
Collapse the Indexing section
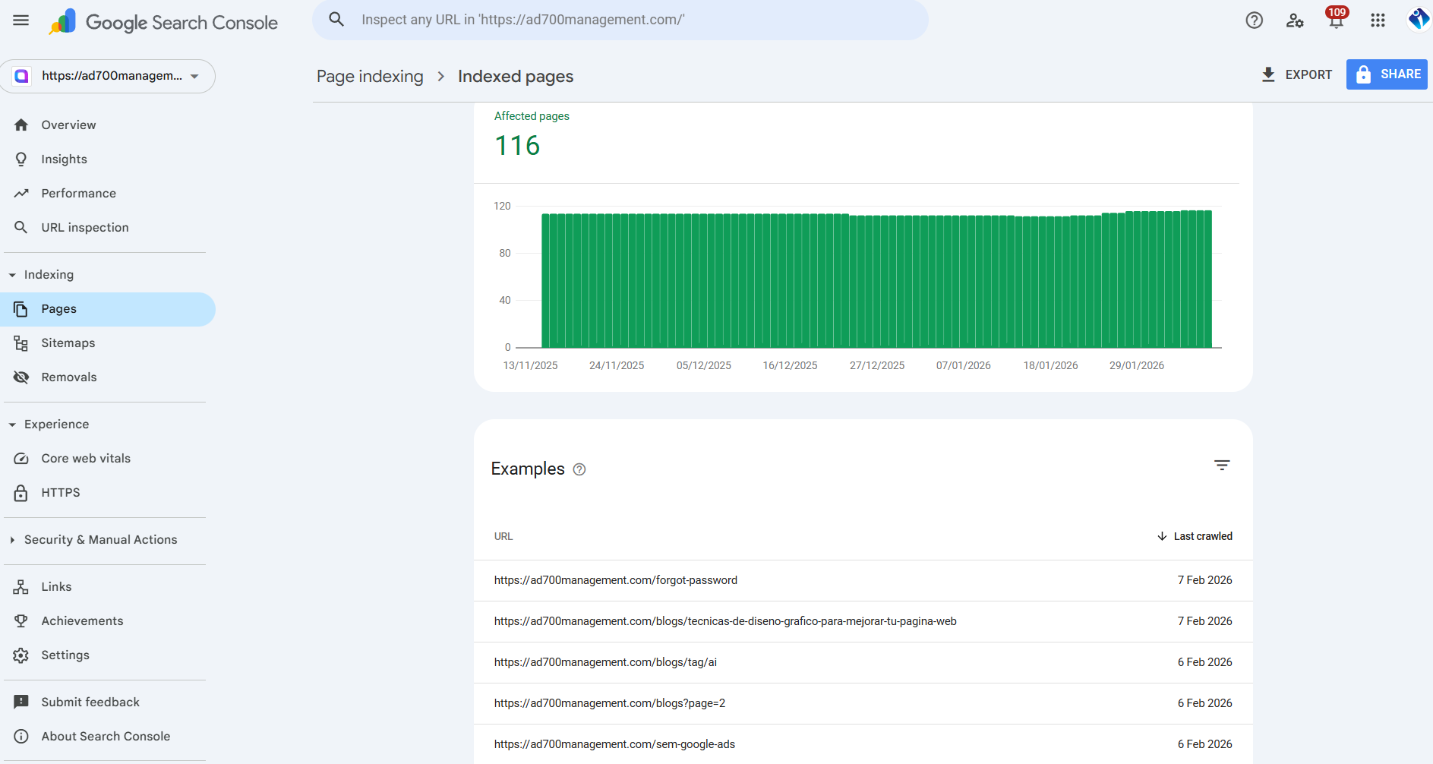click(x=13, y=275)
